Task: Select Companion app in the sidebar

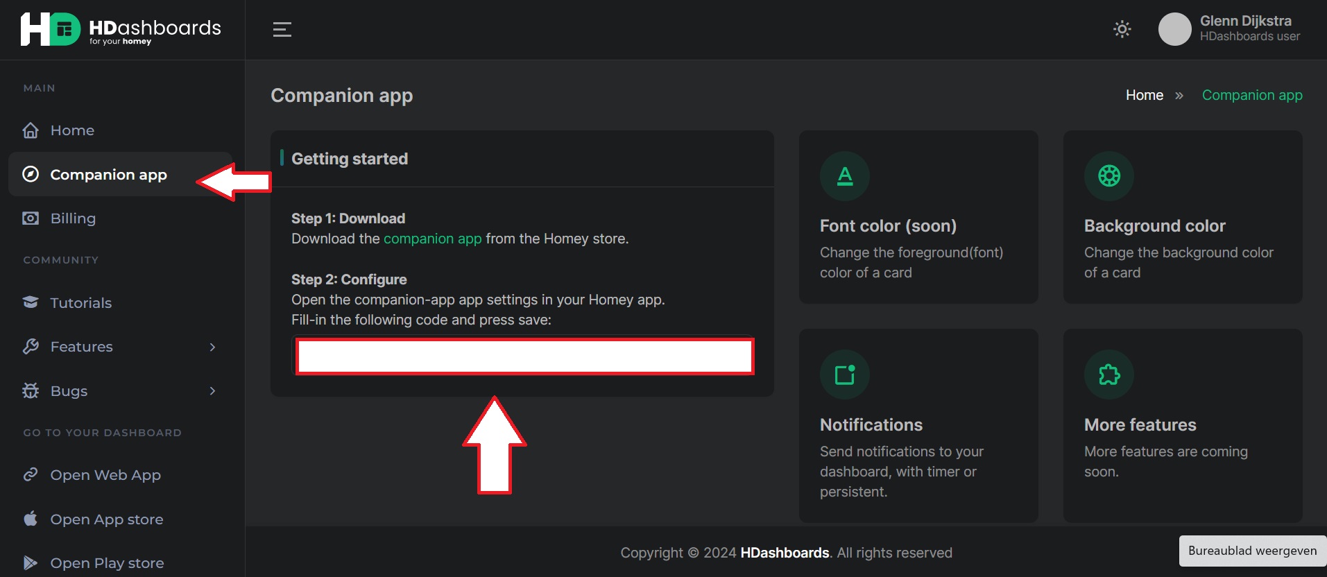Action: (108, 175)
